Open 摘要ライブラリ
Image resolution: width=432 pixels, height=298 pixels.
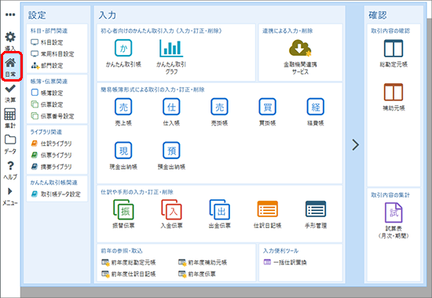click(51, 167)
